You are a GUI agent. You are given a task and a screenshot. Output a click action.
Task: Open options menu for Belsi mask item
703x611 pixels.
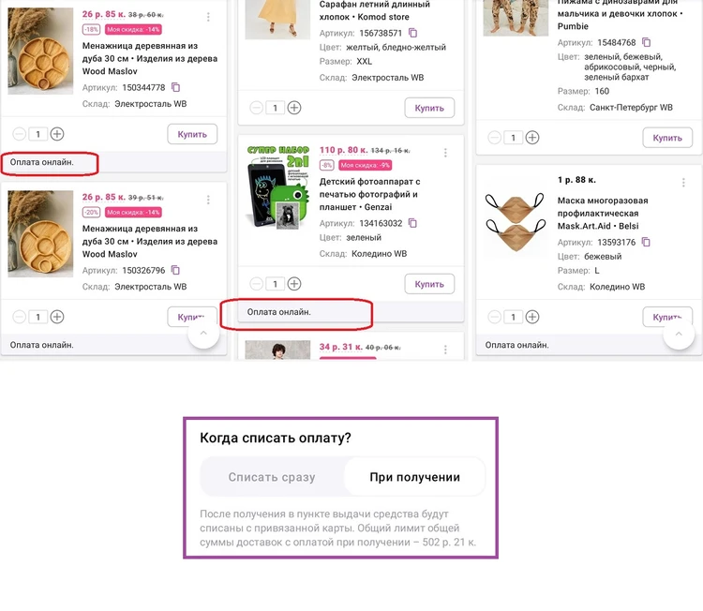click(683, 183)
